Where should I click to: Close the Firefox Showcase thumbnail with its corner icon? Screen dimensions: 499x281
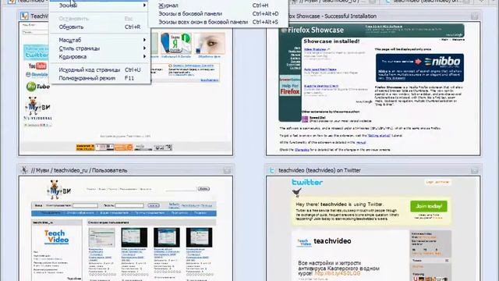point(474,16)
